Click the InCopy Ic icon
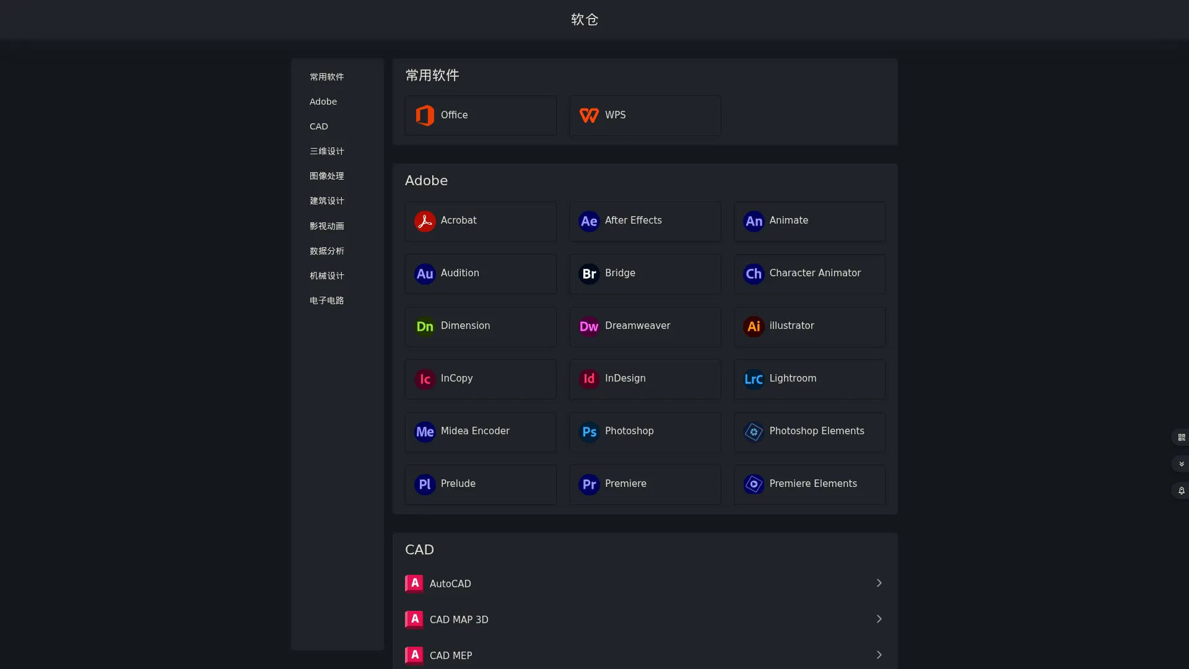 point(425,379)
